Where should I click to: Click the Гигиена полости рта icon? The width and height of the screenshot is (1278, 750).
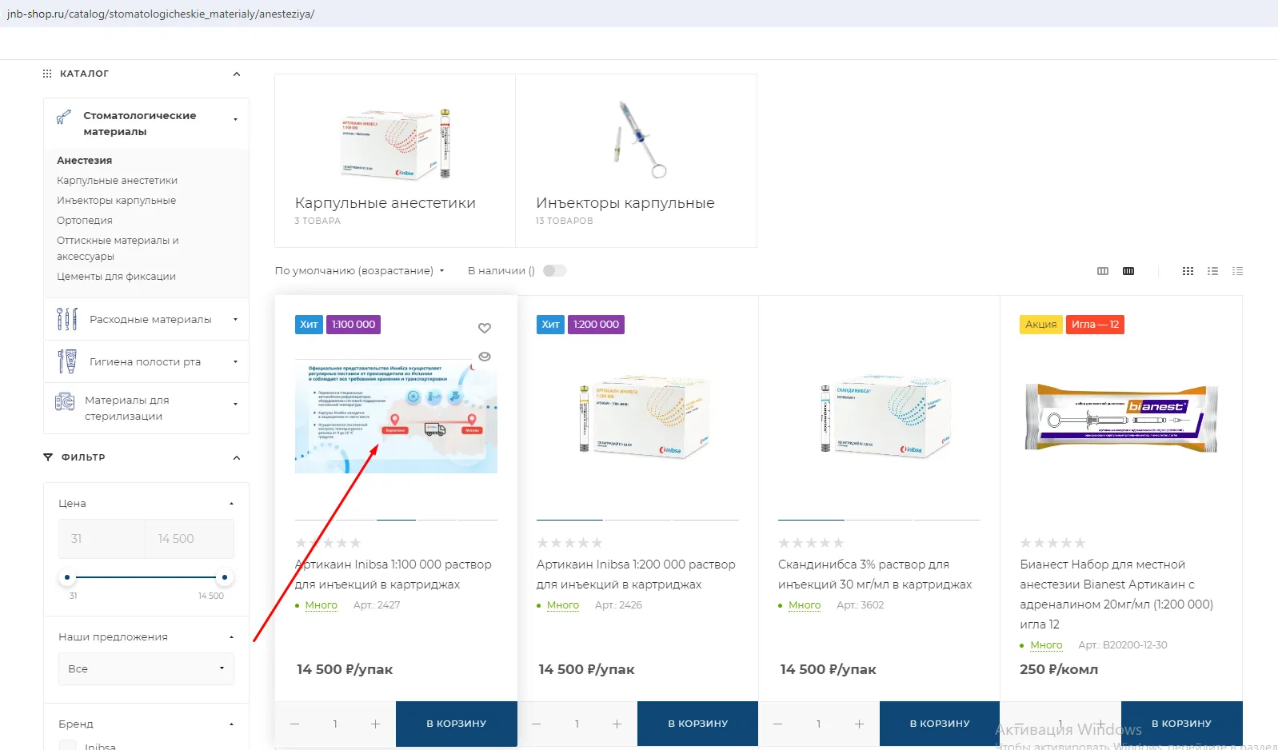pyautogui.click(x=67, y=361)
